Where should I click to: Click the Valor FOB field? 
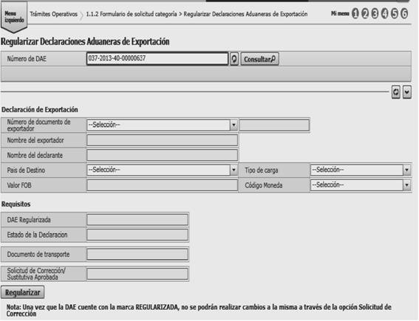coord(162,185)
